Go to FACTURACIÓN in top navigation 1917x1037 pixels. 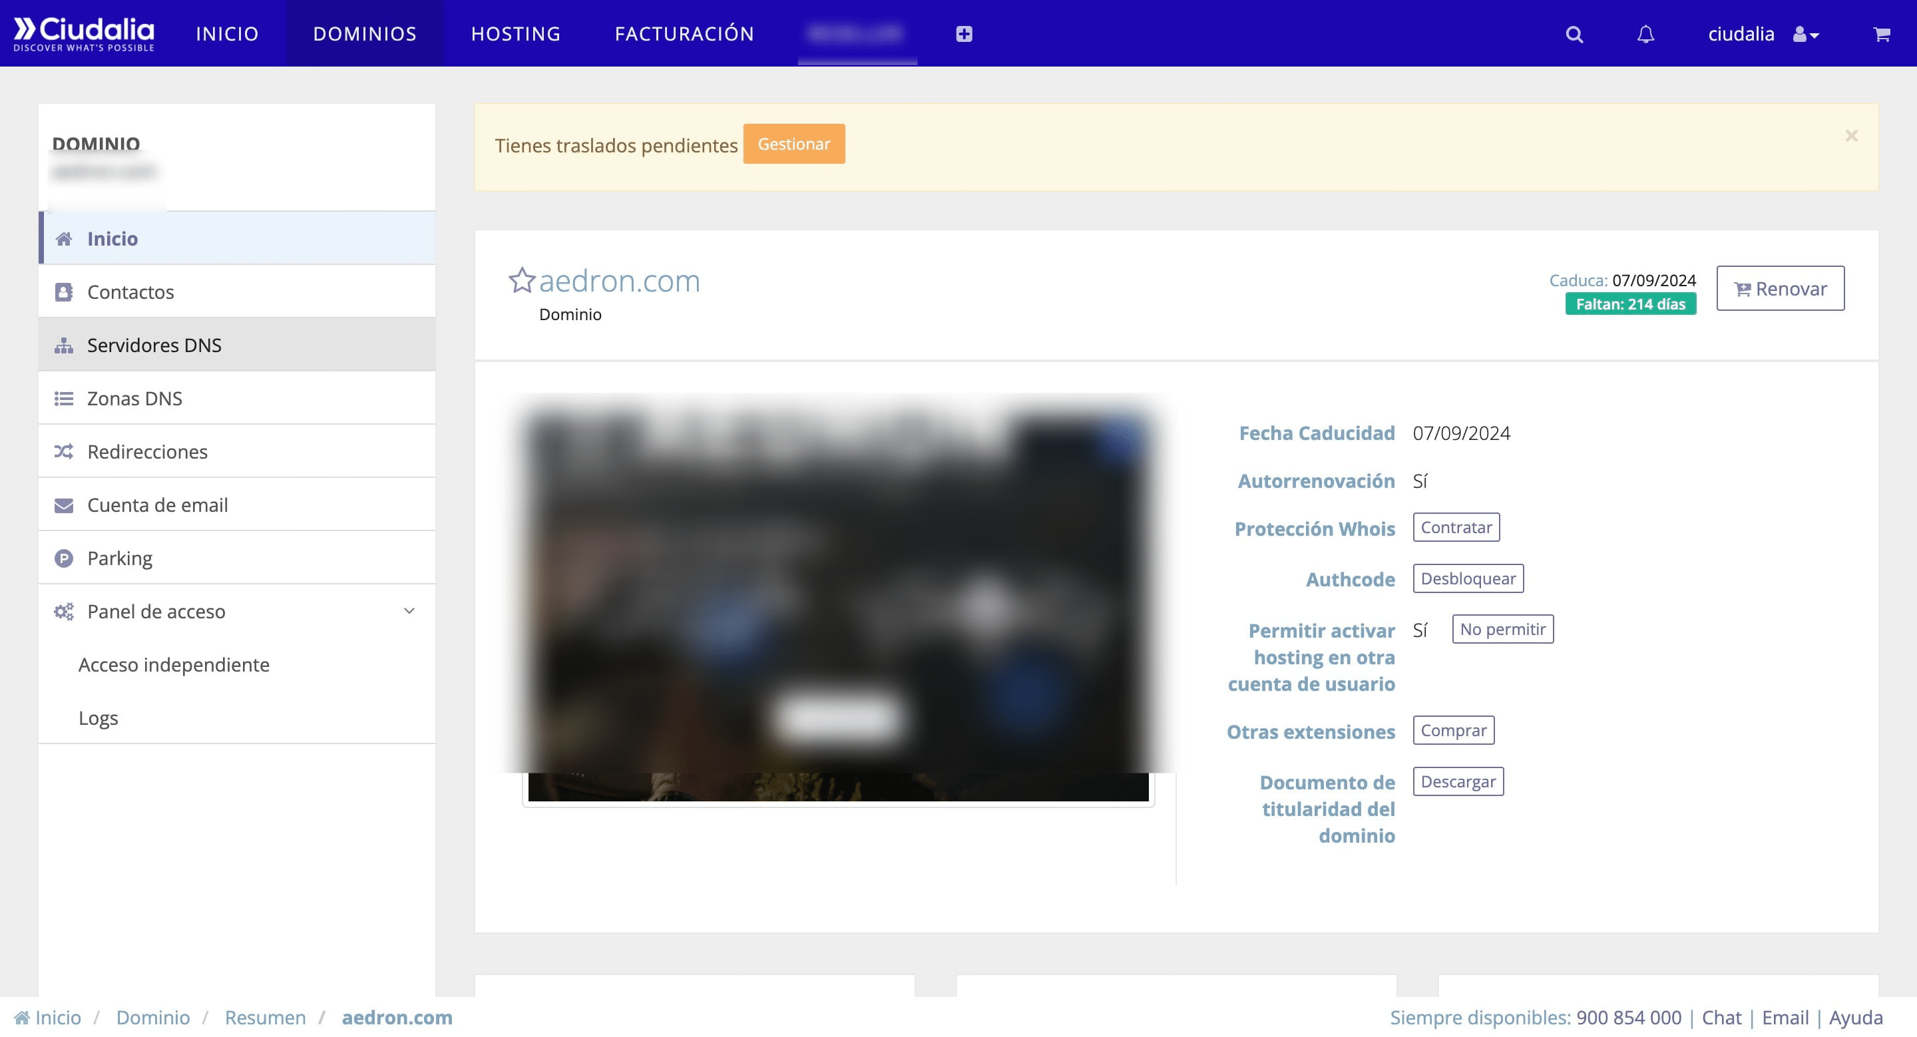[684, 34]
